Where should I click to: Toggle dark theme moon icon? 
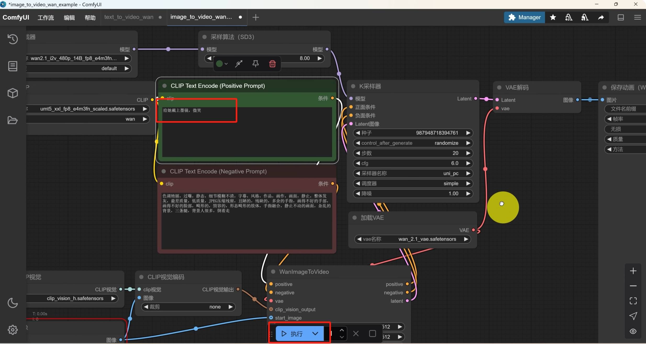point(13,303)
